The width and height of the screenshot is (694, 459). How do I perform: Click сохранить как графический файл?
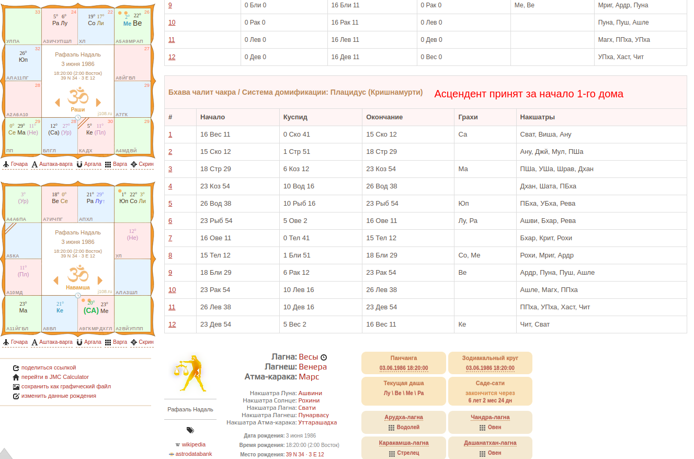pos(66,387)
